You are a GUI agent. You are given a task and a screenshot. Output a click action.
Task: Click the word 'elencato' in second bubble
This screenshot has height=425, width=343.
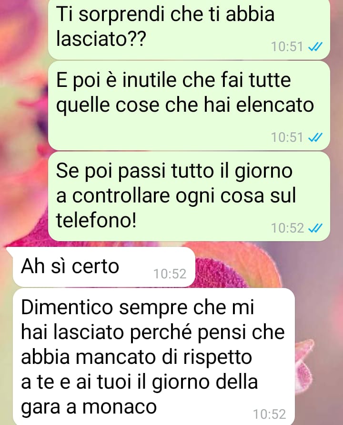click(x=275, y=105)
